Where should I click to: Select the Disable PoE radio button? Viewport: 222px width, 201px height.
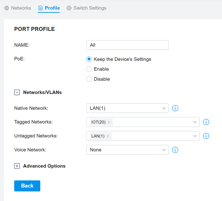tap(89, 79)
